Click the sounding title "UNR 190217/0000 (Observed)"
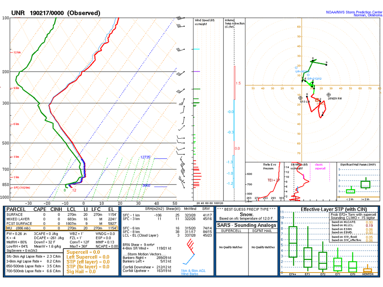 [56, 13]
